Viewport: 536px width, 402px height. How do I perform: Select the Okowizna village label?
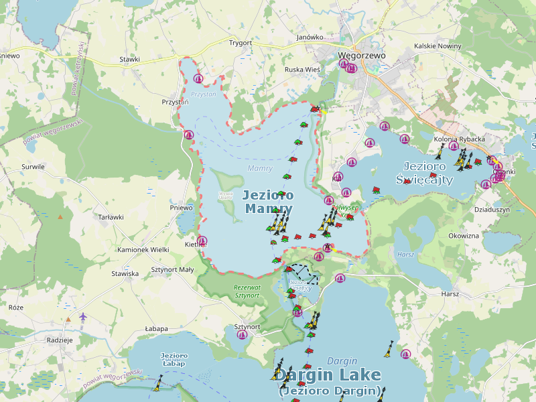(464, 236)
